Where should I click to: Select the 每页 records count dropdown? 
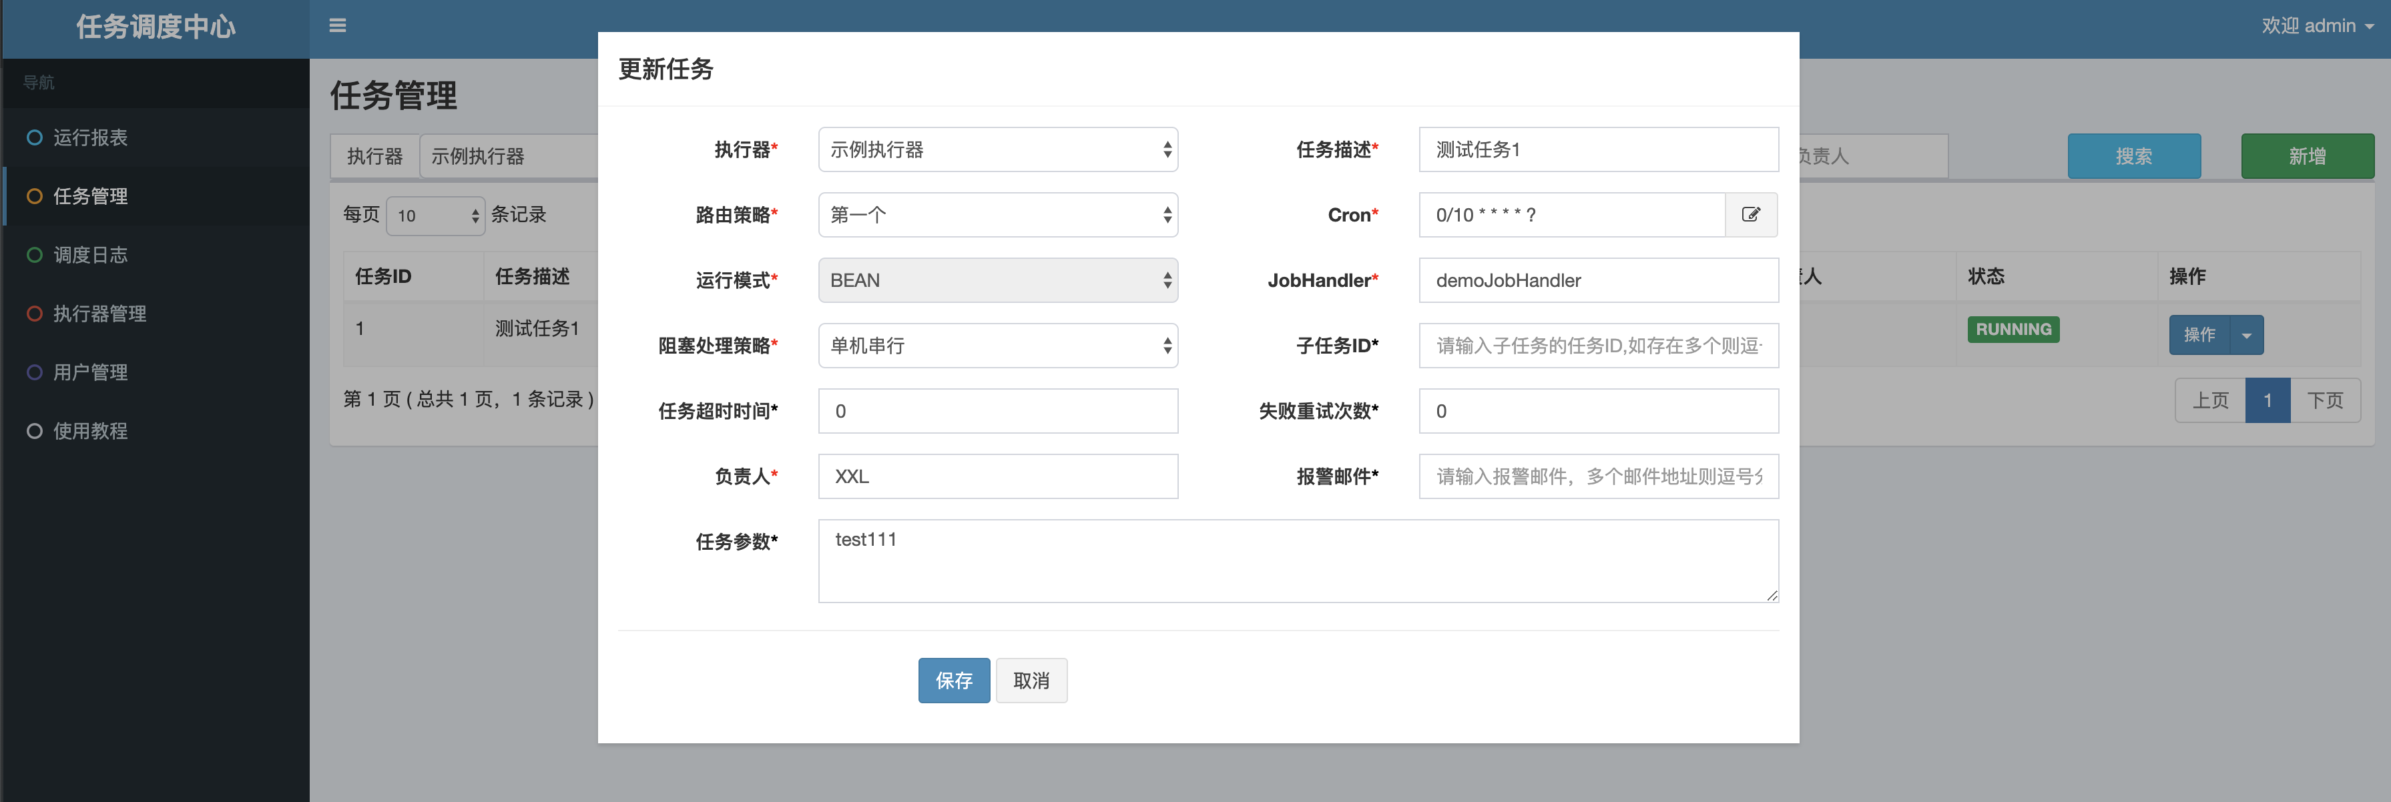point(435,216)
